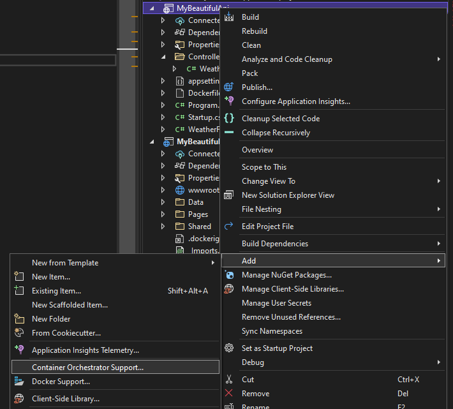Click the empty input box at left
This screenshot has height=409, width=453.
tap(58, 60)
